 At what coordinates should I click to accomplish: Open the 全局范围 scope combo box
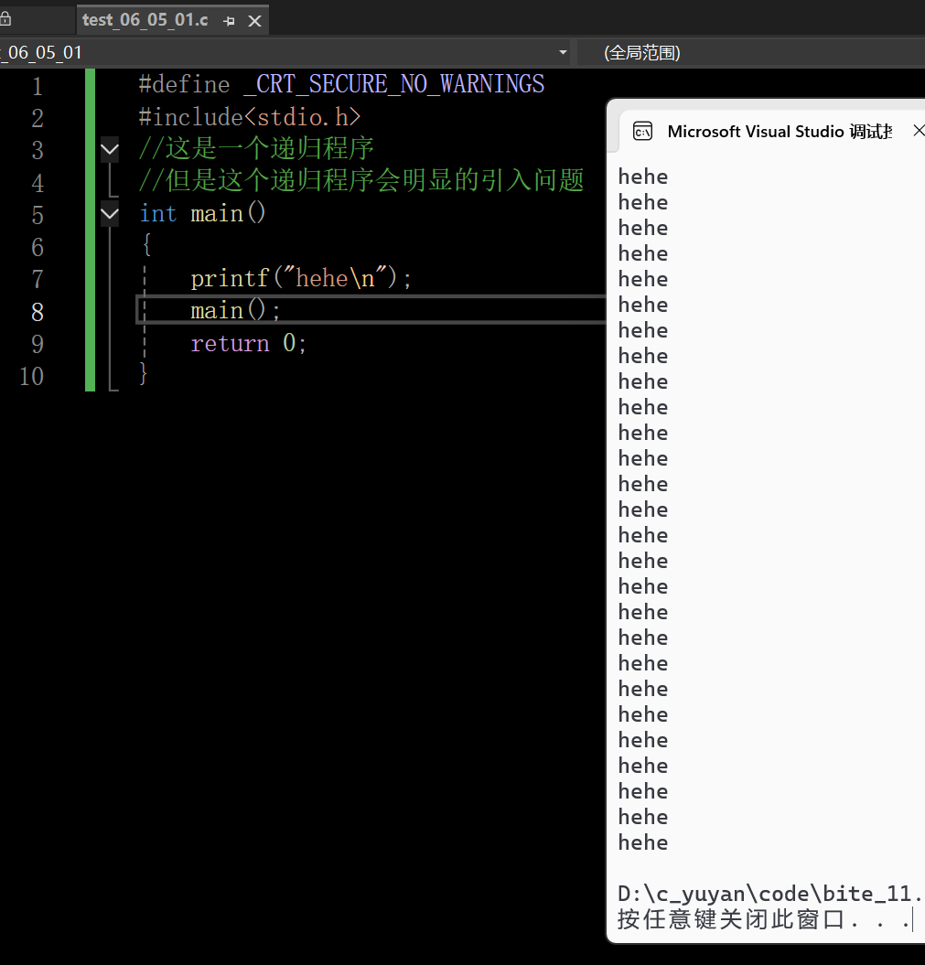point(751,53)
